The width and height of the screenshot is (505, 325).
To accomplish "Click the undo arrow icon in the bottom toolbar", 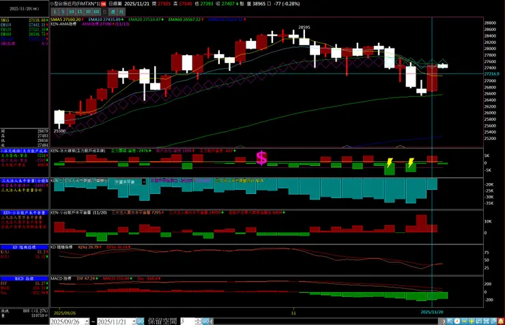I will point(478,321).
